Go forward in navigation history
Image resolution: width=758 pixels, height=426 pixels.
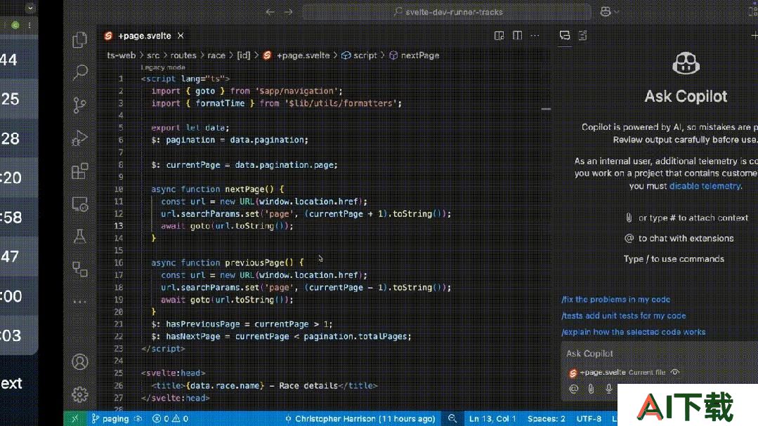point(289,12)
